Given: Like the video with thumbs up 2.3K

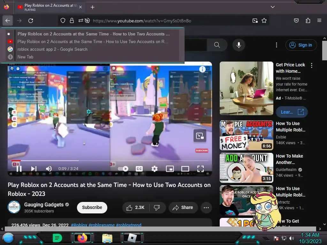Looking at the screenshot, I should click(x=135, y=207).
